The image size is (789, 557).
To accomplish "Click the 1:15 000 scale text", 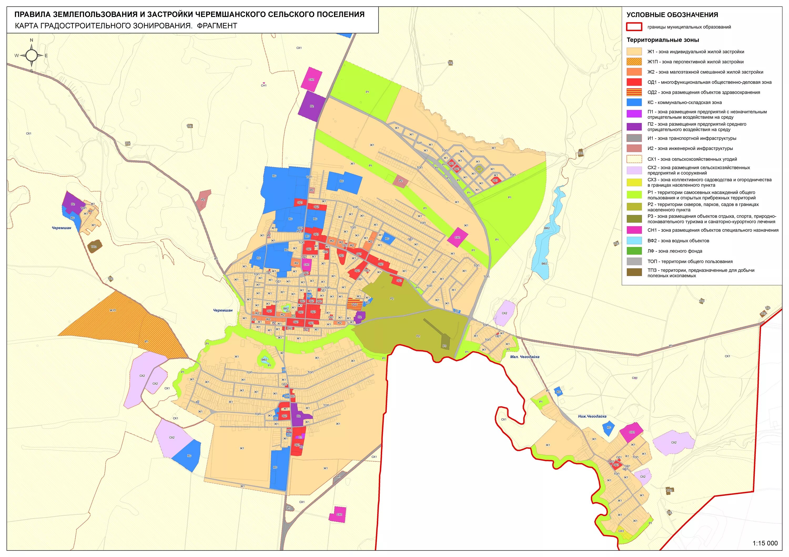I will point(765,543).
